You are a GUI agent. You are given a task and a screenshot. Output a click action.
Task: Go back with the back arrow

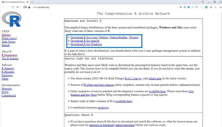coord(3,7)
